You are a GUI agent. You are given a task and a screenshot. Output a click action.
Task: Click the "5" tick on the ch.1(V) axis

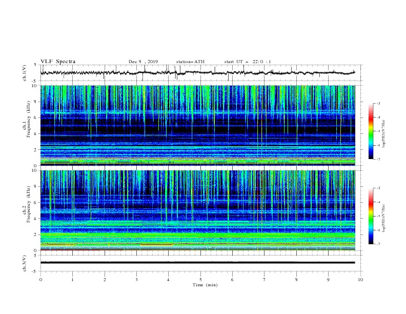coord(35,65)
